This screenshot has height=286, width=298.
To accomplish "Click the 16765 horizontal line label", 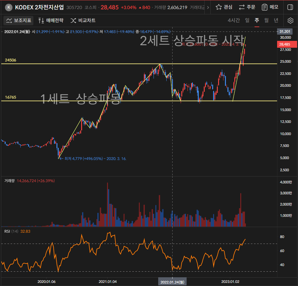I will pos(10,97).
